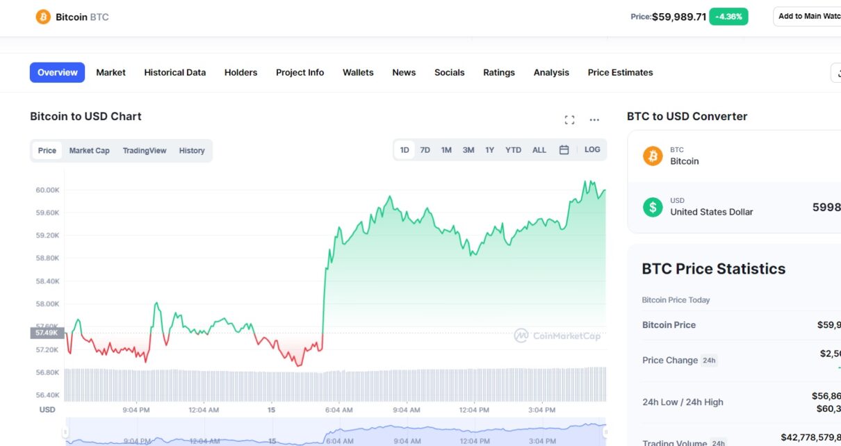Click the USD amount field in the converter

[x=826, y=207]
